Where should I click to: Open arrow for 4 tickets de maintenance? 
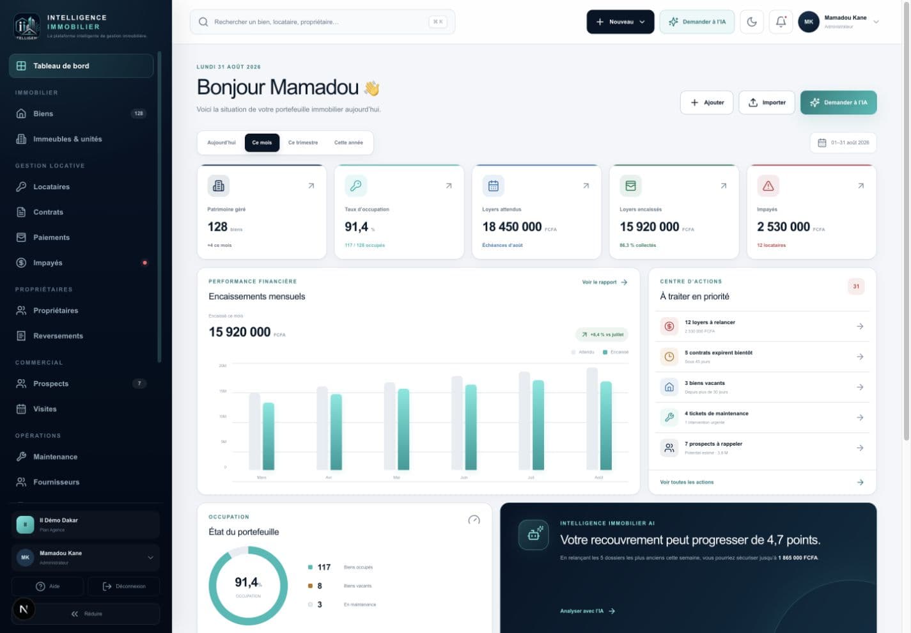[860, 418]
